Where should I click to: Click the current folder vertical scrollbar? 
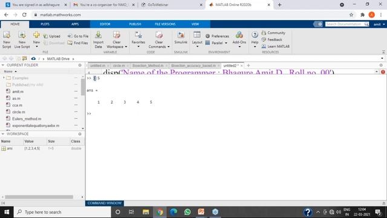pos(83,87)
